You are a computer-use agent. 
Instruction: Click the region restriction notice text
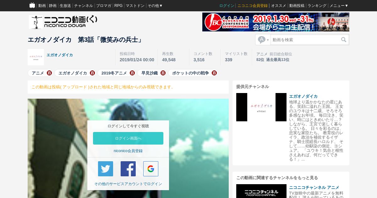tap(103, 87)
